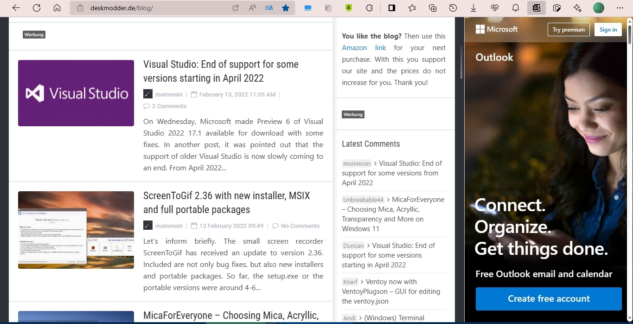
Task: Open article headline 'Visual Studio: End of support'
Action: click(221, 71)
